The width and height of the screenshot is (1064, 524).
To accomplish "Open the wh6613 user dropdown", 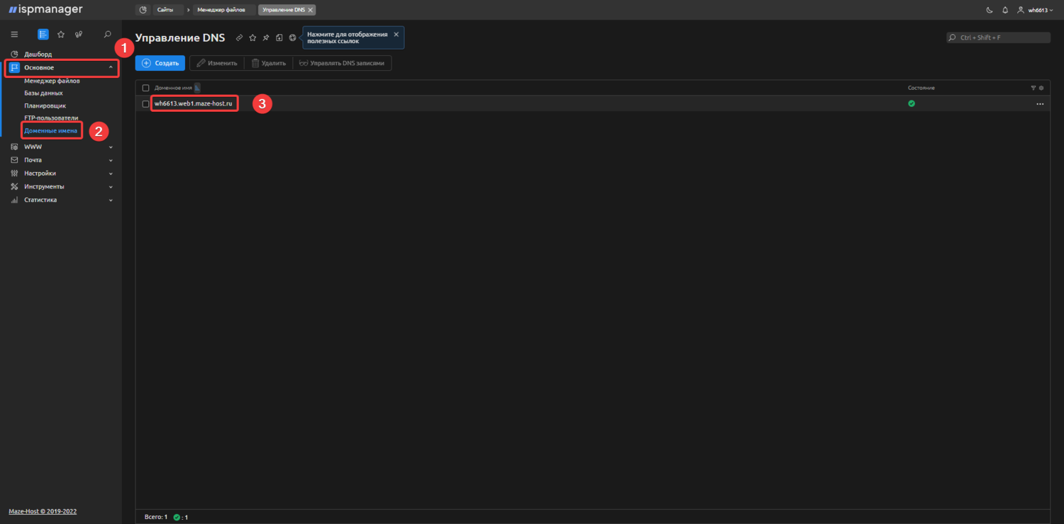I will coord(1036,10).
